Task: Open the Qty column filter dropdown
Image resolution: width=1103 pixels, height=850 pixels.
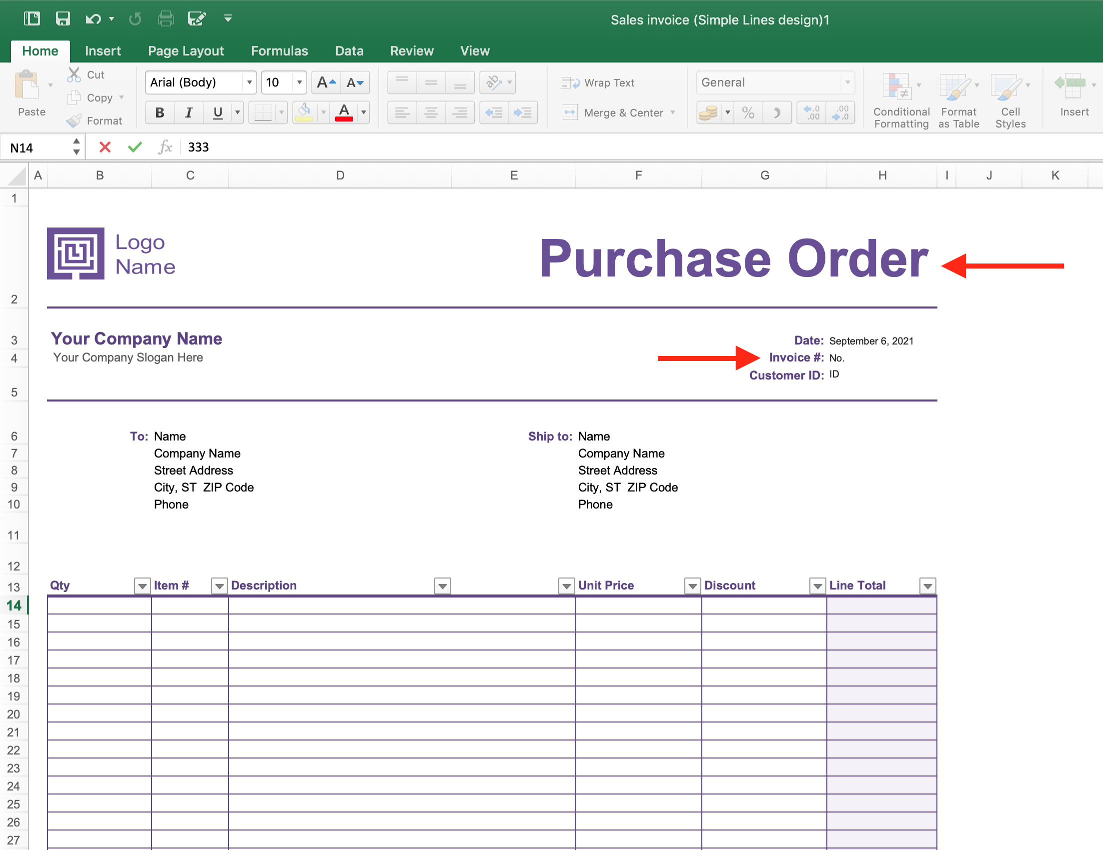Action: pos(142,585)
